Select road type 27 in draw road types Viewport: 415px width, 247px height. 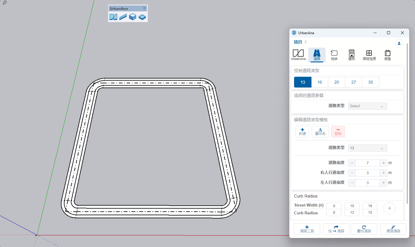point(353,82)
